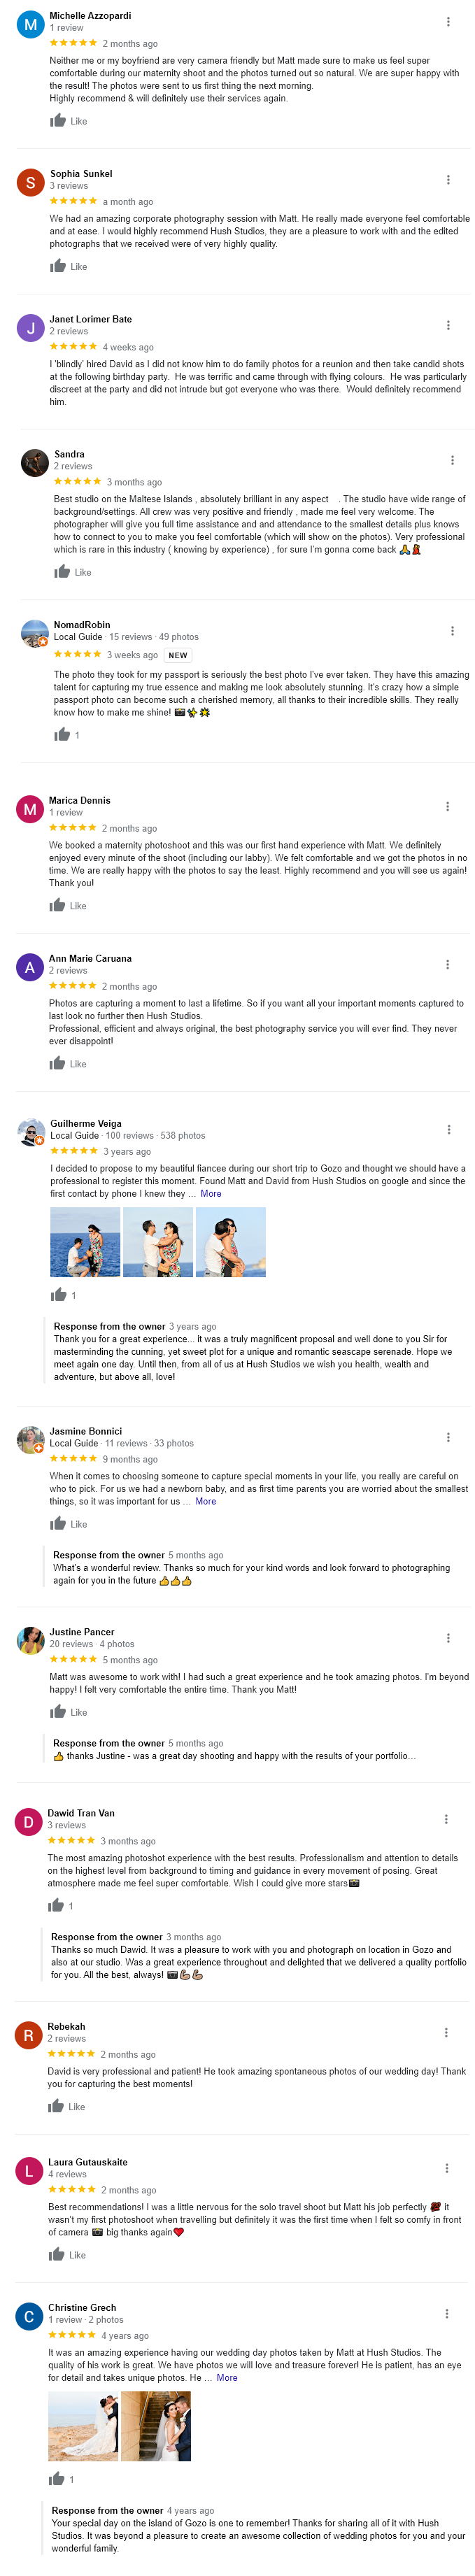475x2576 pixels.
Task: View Christine Grech's second wedding photo
Action: point(156,2426)
